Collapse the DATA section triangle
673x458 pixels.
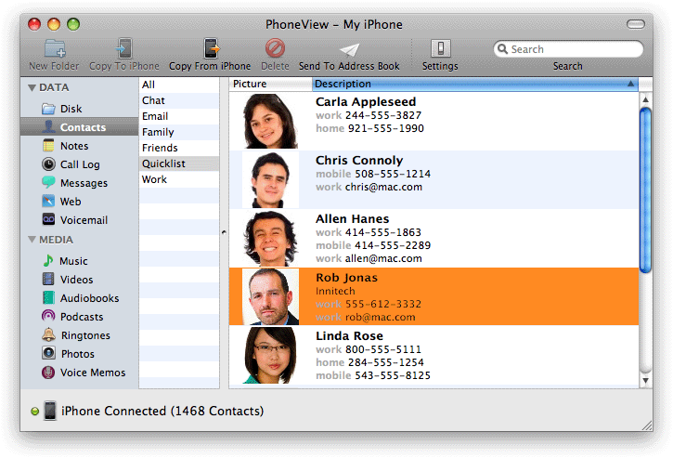31,88
